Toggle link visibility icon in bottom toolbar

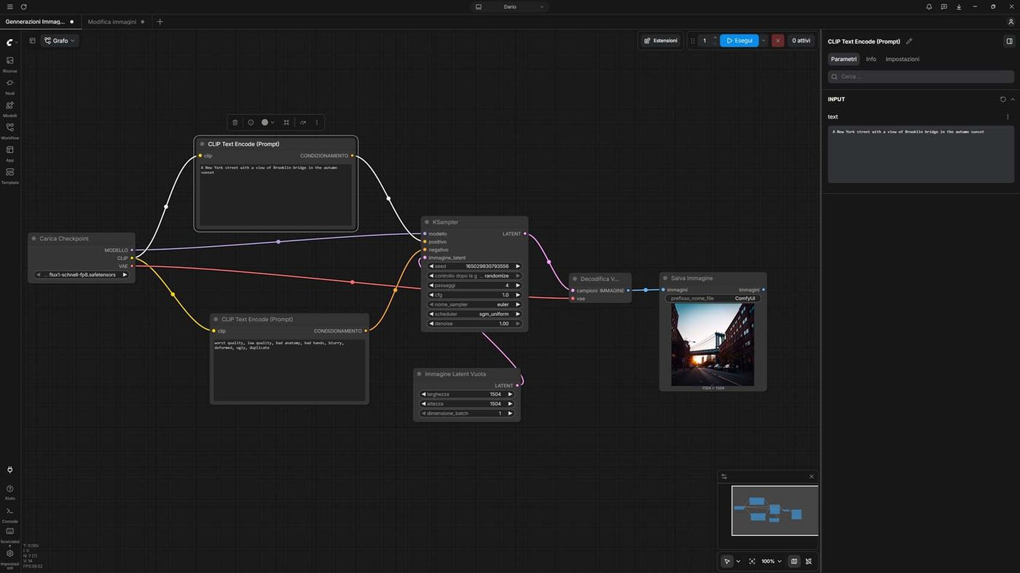[x=809, y=561]
